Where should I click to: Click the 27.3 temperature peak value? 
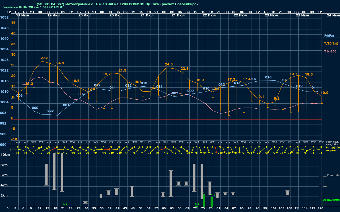point(45,58)
